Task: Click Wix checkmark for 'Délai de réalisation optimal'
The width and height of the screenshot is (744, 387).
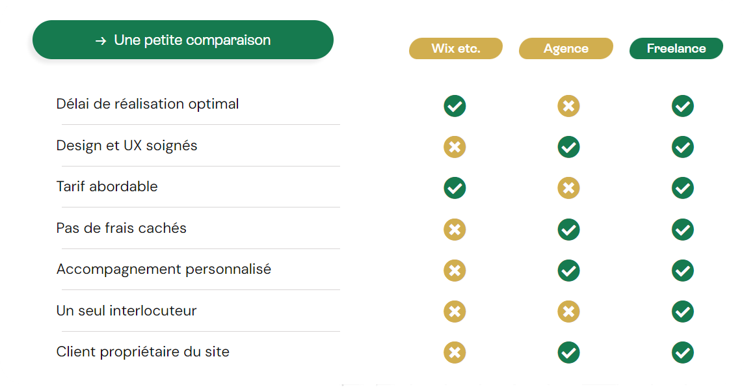Action: point(455,106)
